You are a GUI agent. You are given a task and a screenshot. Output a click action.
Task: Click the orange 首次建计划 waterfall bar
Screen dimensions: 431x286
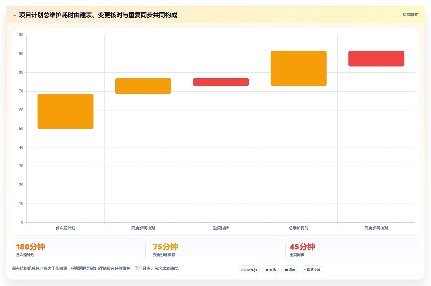pyautogui.click(x=65, y=111)
